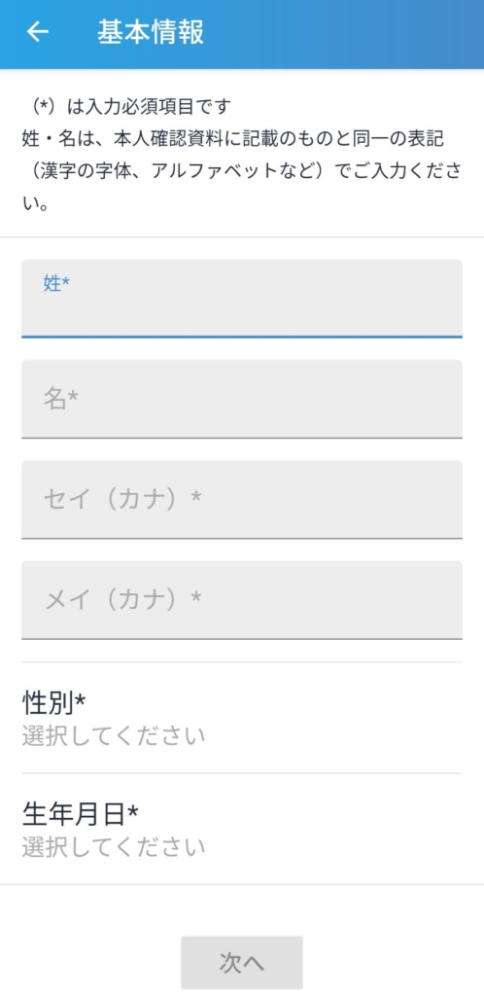Tap the メイ（カナ）* placeholder text
The width and height of the screenshot is (484, 996).
[122, 599]
